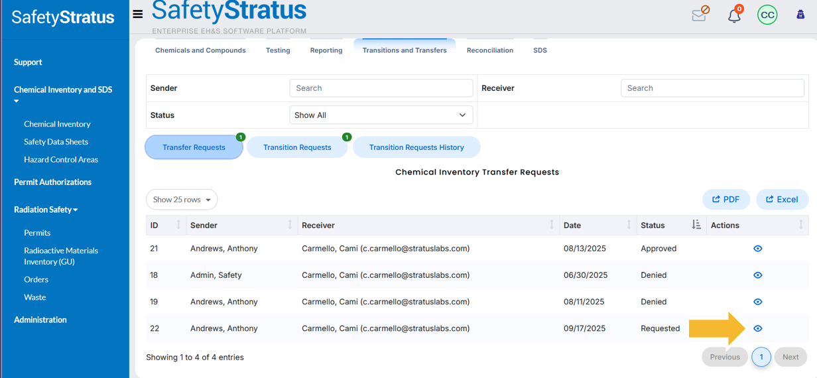The width and height of the screenshot is (817, 378).
Task: Switch to the Chemicals and Compounds tab
Action: pyautogui.click(x=200, y=50)
